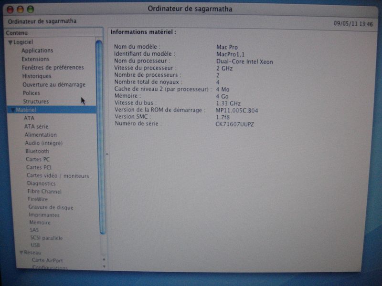Click the date stamp 09/05/11 13:46

tap(353, 24)
